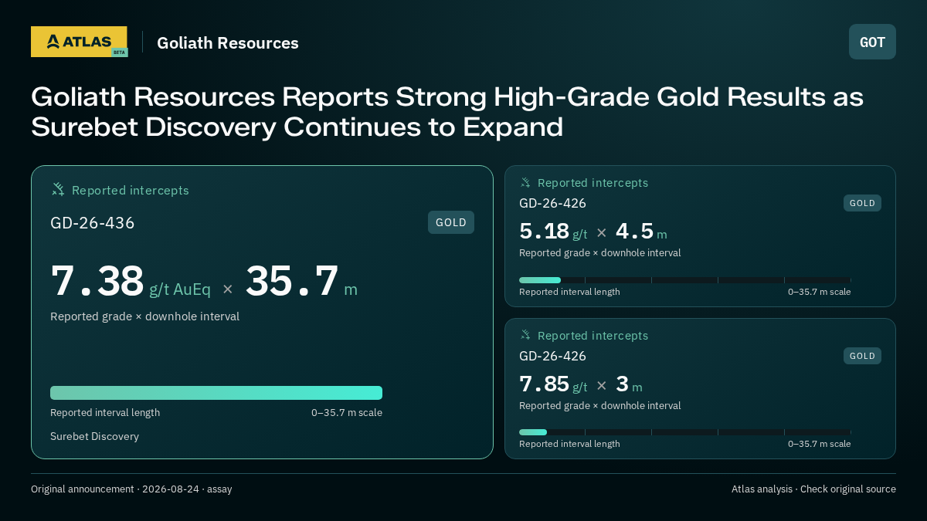Click the interval bar for 3 m intercept

[x=685, y=432]
